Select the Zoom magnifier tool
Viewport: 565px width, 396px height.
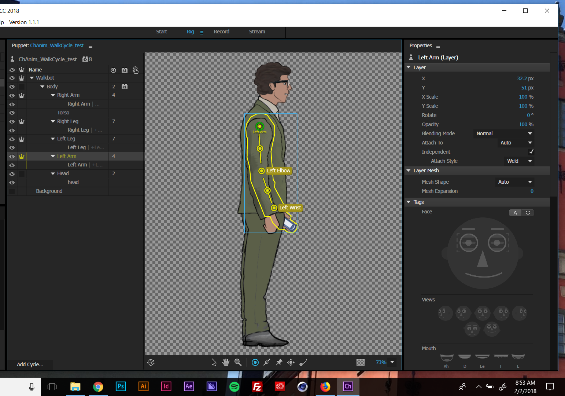(x=238, y=362)
